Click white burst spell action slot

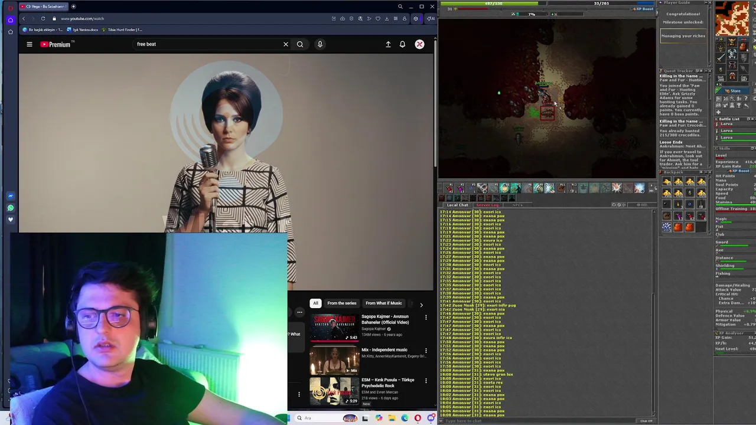[x=617, y=188]
